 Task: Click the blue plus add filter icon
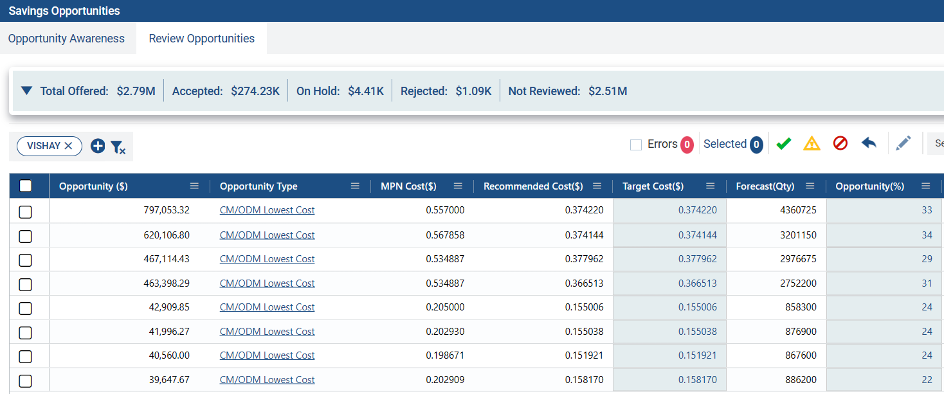(x=98, y=147)
